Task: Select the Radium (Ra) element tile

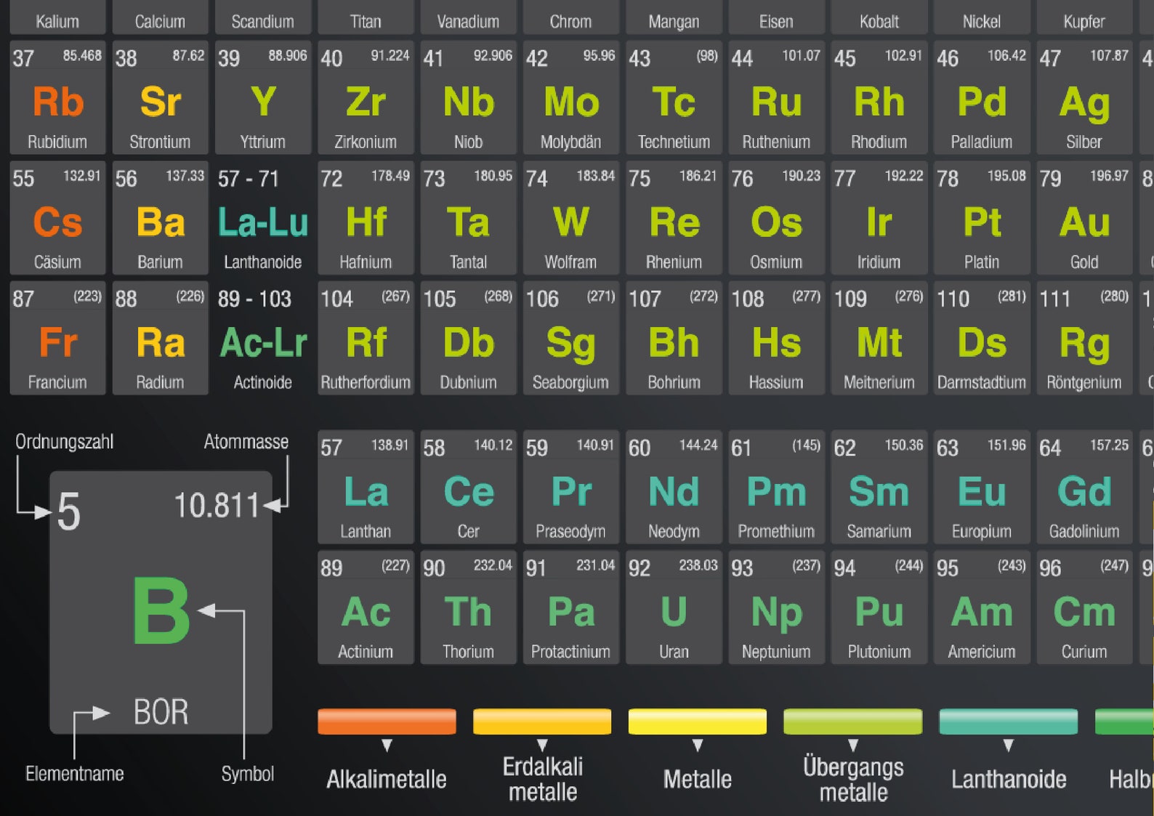Action: (x=161, y=338)
